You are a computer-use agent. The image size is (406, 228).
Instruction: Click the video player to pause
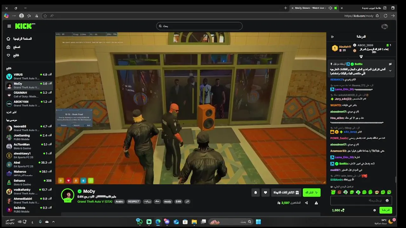click(191, 108)
